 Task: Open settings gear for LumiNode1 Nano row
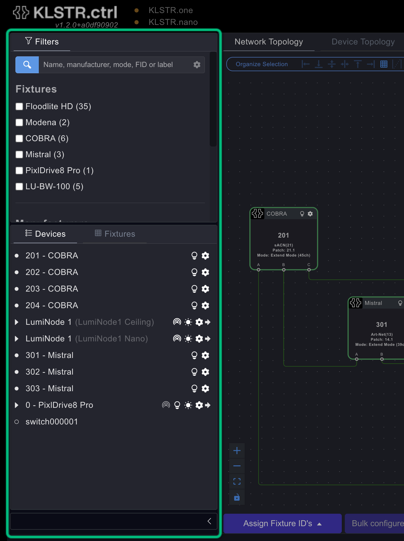(x=199, y=339)
